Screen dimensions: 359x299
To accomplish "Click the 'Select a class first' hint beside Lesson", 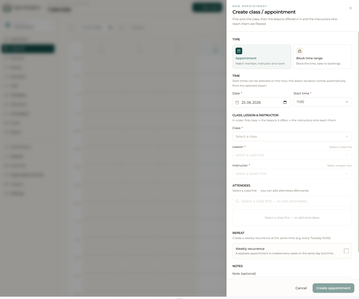I will (340, 147).
